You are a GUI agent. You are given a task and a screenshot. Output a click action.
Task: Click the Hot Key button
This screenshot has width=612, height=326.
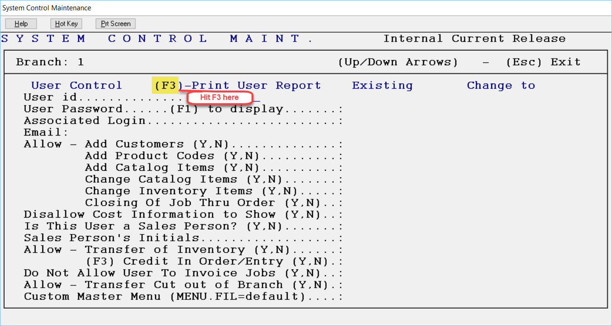(x=66, y=23)
